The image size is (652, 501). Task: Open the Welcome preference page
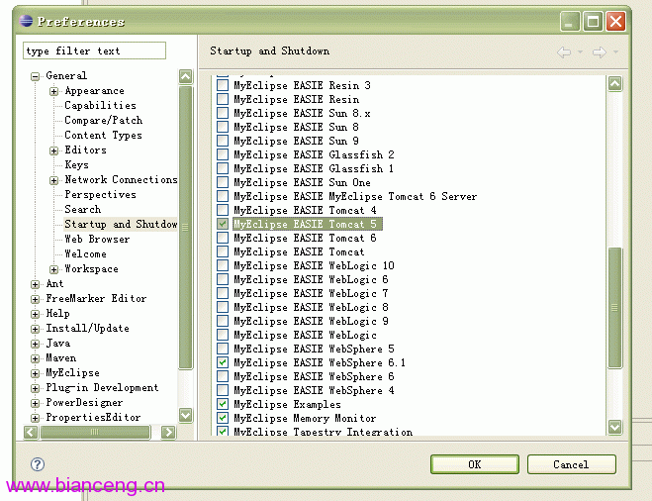click(x=86, y=253)
